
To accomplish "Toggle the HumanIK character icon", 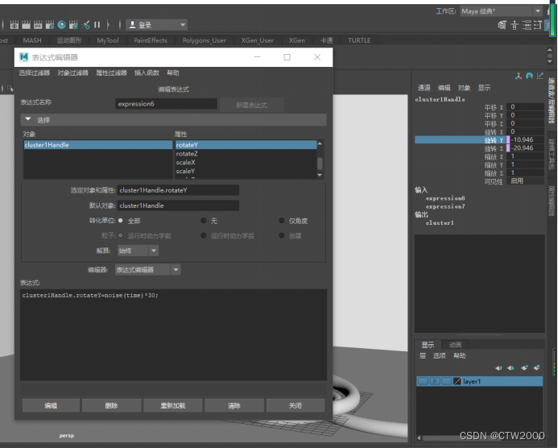I will (x=515, y=25).
